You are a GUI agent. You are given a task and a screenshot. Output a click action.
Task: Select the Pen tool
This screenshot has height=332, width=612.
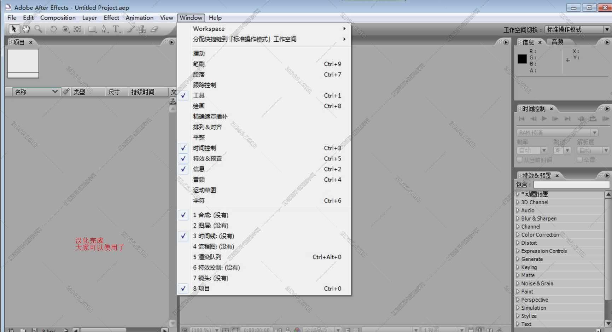(x=104, y=29)
